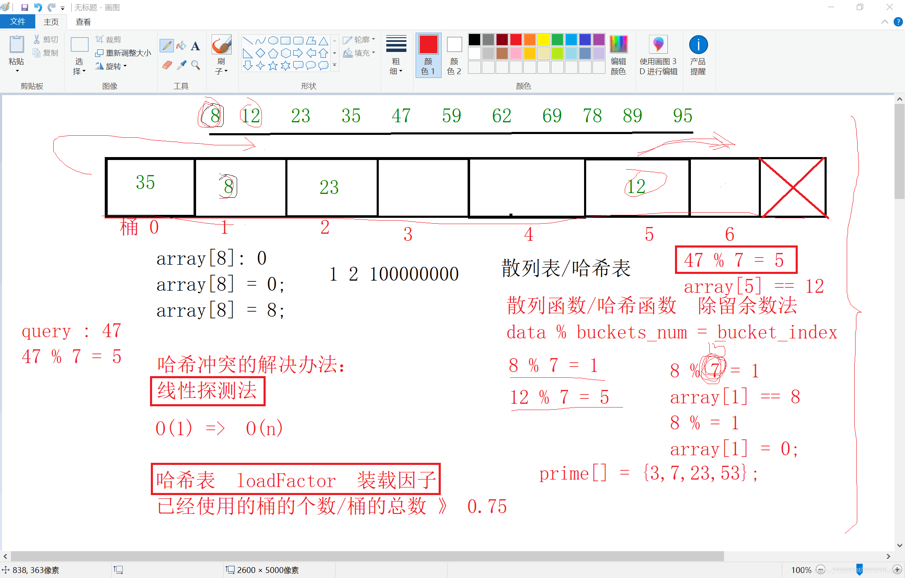The height and width of the screenshot is (578, 905).
Task: Pick the green color swatch
Action: point(557,40)
